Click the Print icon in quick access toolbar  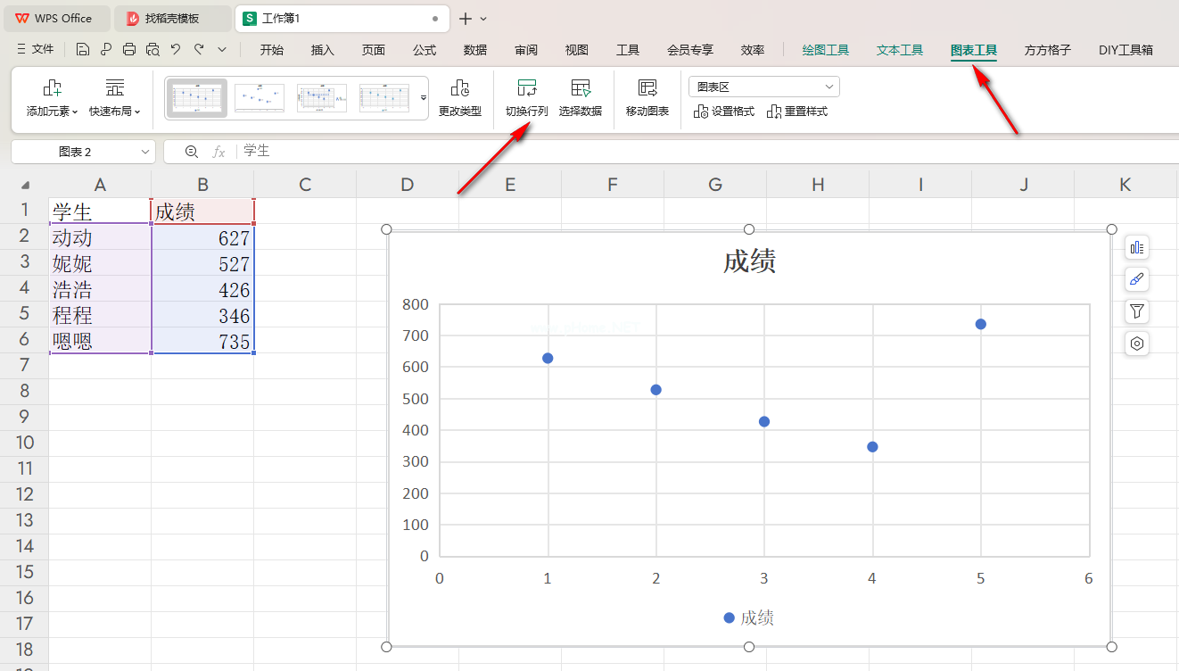tap(129, 50)
